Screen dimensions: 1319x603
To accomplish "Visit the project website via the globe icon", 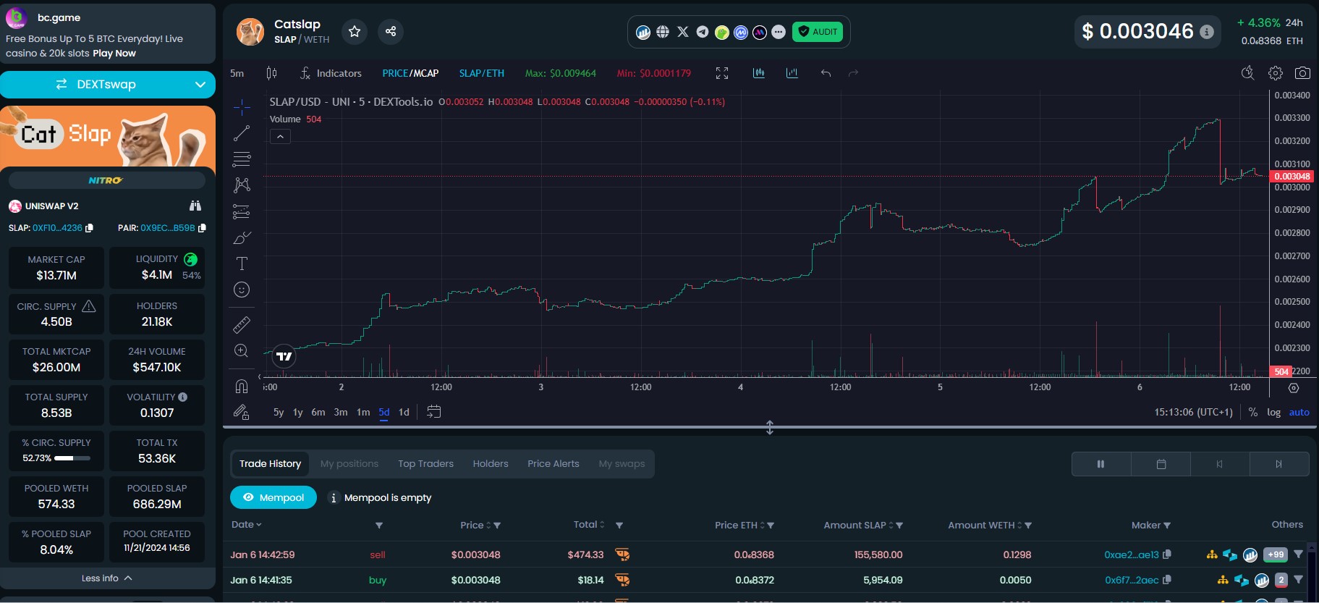I will tap(663, 32).
